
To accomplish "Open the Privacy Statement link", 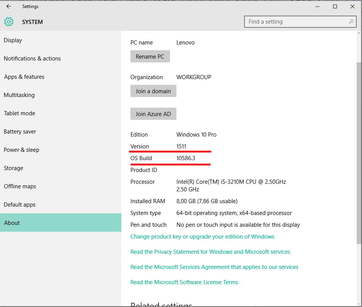I will pos(210,252).
